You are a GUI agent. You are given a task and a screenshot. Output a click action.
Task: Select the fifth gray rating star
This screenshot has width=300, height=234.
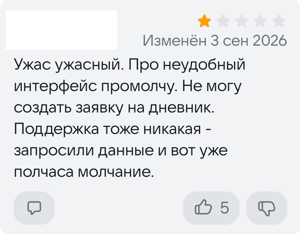tap(279, 21)
